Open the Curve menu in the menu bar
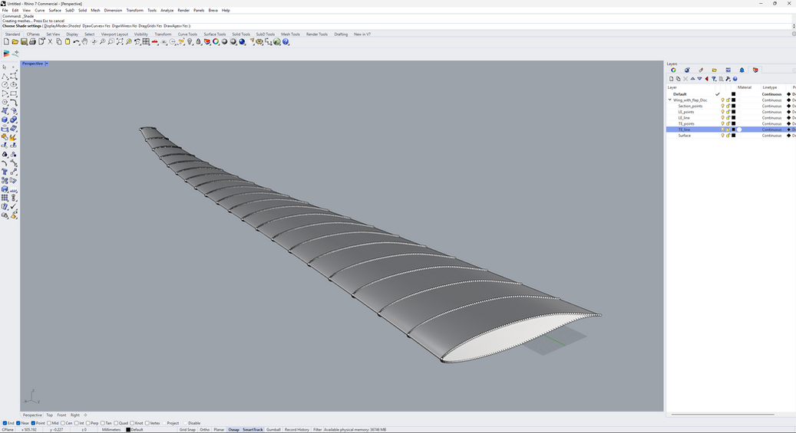Screen dimensions: 796x433 (40, 10)
